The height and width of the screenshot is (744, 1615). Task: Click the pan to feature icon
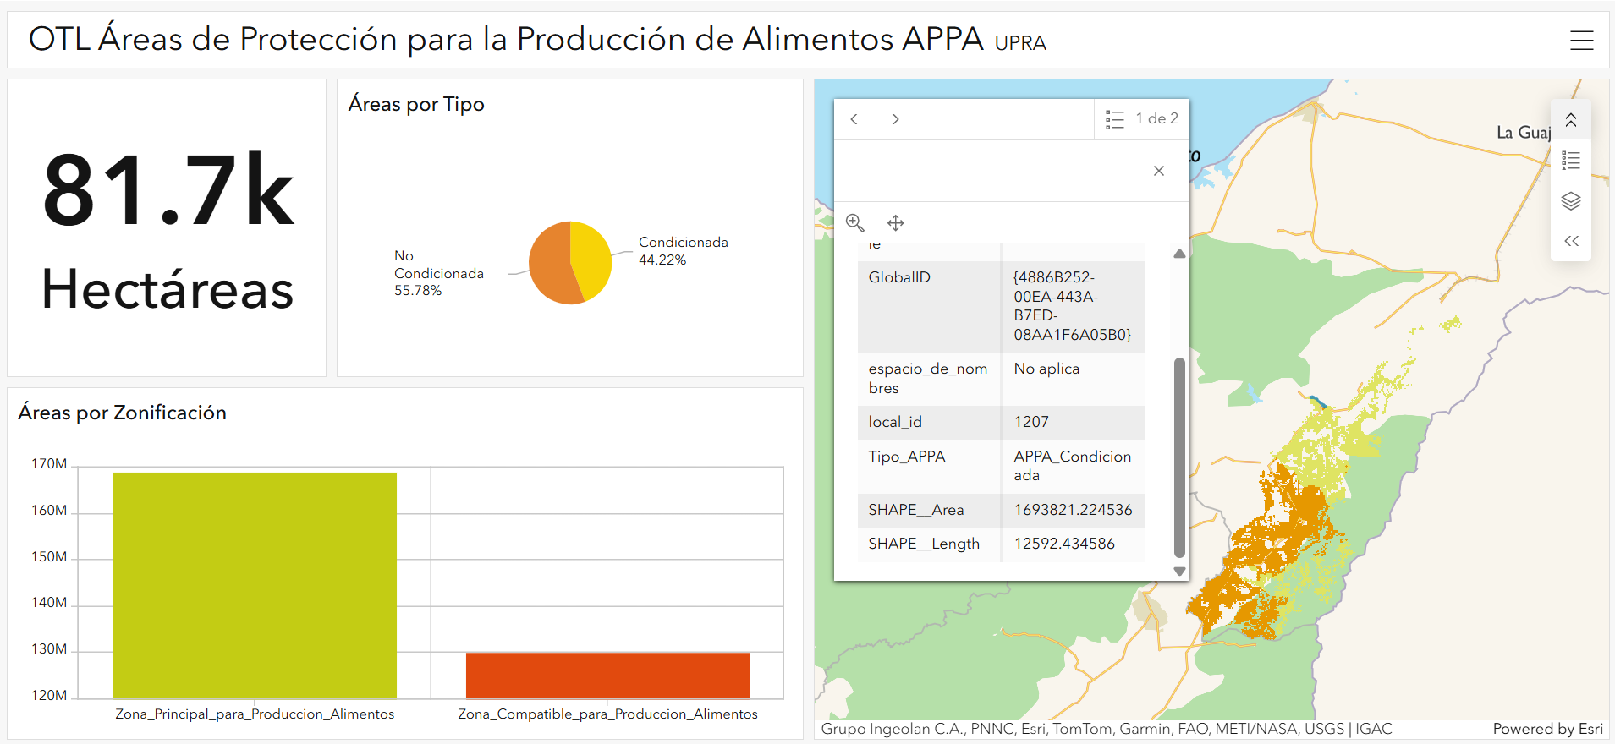(x=895, y=222)
